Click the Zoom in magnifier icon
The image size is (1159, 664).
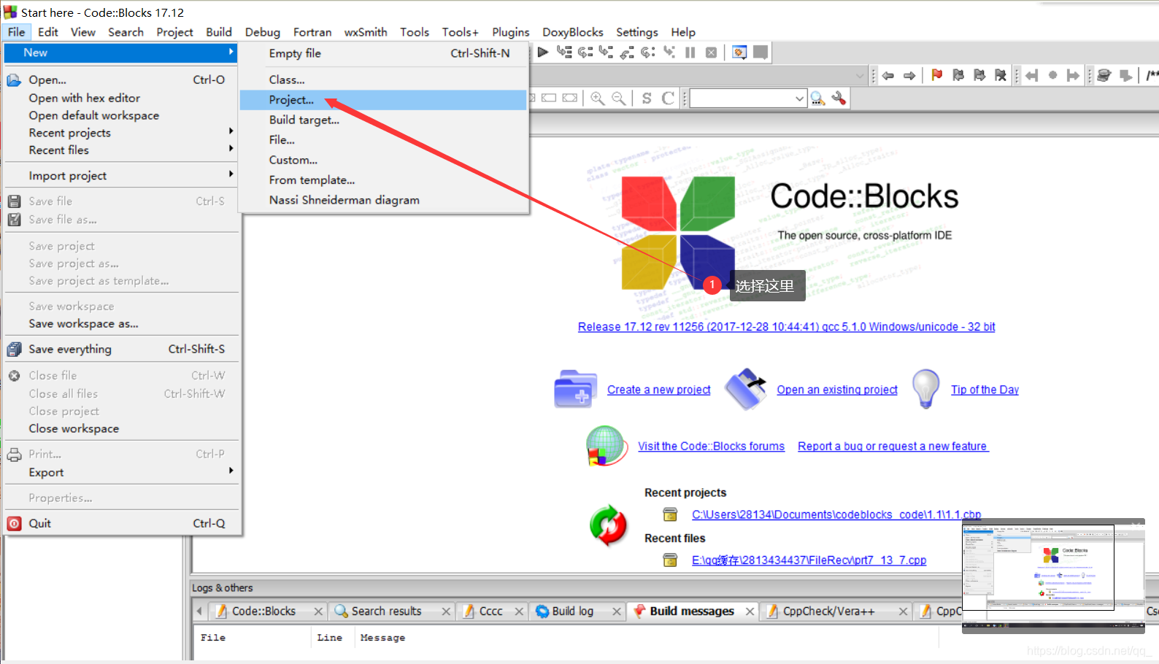pyautogui.click(x=597, y=99)
